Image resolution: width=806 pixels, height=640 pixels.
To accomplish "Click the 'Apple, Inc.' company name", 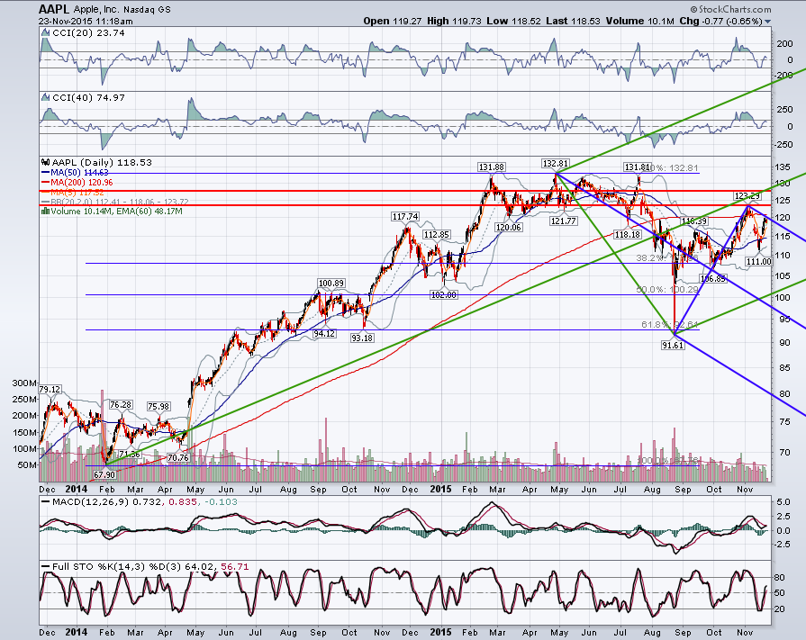I will click(96, 10).
